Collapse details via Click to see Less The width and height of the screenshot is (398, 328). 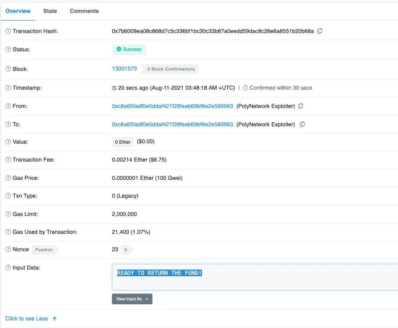(x=31, y=319)
